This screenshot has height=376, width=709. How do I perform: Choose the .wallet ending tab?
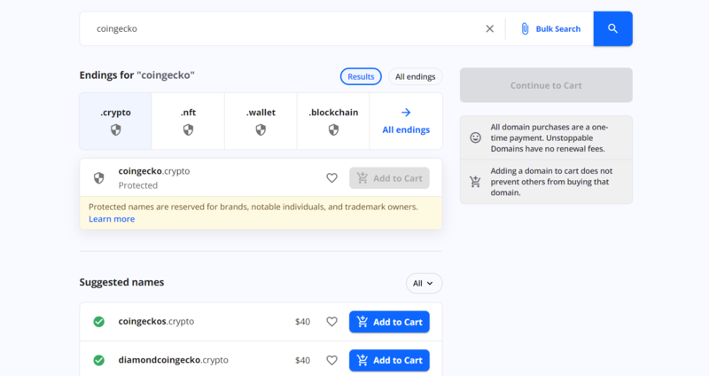click(261, 121)
